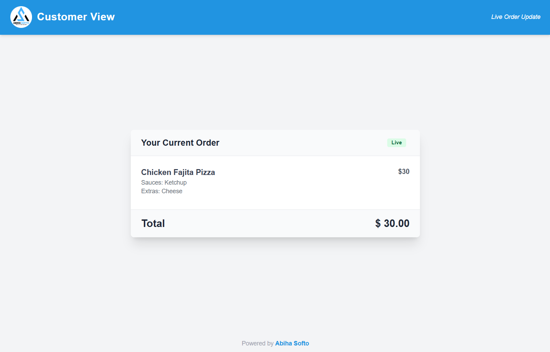Click the Cheese extra value
The height and width of the screenshot is (352, 550).
172,191
